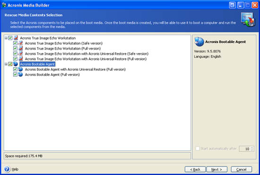Viewport: 260px width, 175px height.
Task: Click the start delay seconds field showing 10
Action: (x=244, y=149)
